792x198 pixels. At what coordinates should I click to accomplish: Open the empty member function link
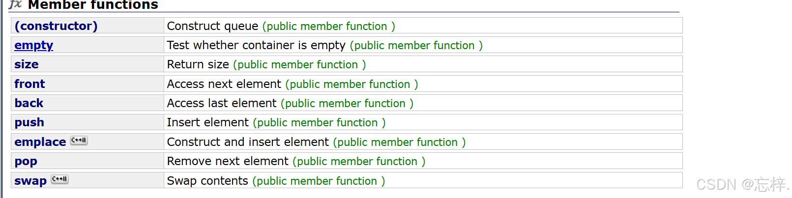33,45
